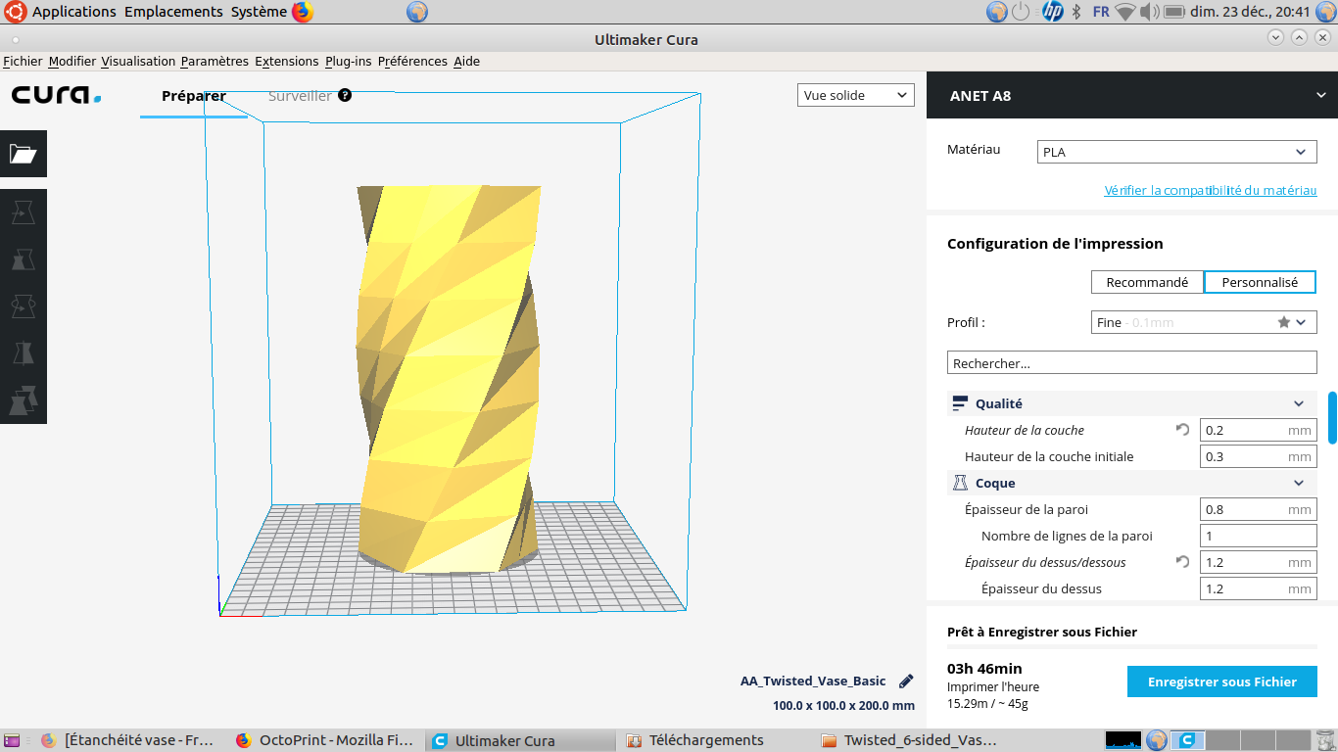
Task: Open the Vue solide view dropdown
Action: point(856,95)
